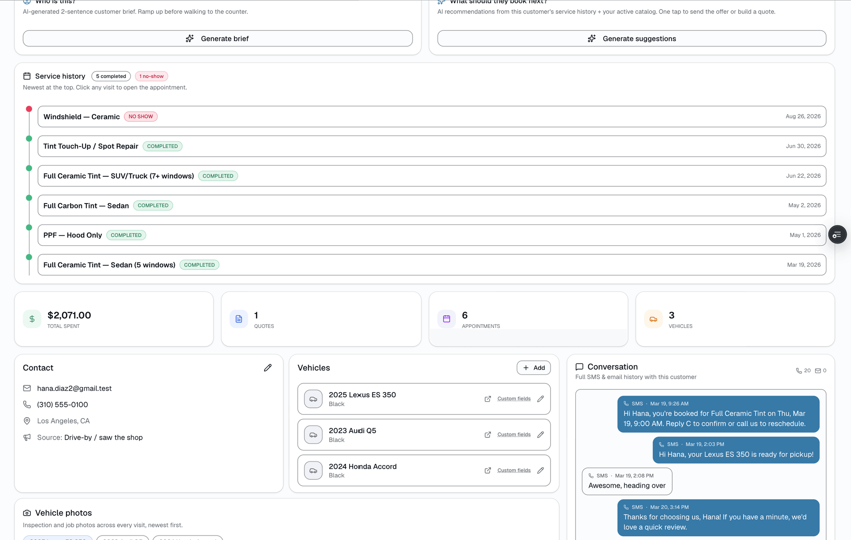Click the Lexus ES 350 ready for pickup message

pos(736,450)
